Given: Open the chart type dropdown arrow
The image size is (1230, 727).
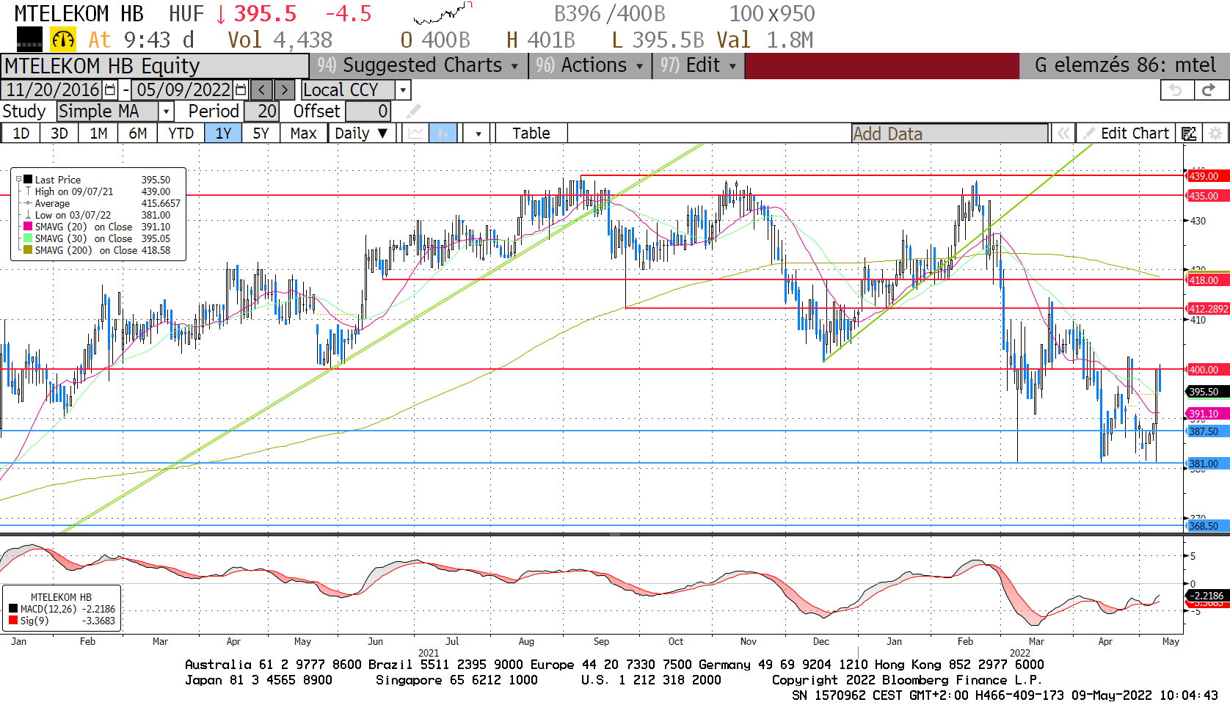Looking at the screenshot, I should tap(478, 134).
